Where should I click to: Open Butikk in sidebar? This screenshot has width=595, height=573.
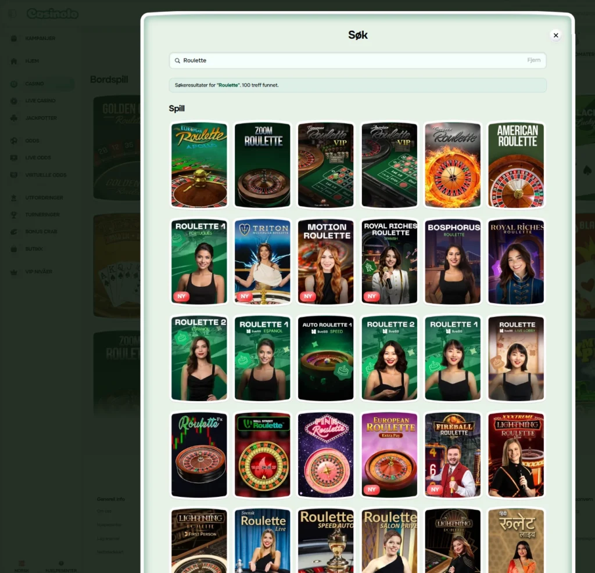click(34, 249)
